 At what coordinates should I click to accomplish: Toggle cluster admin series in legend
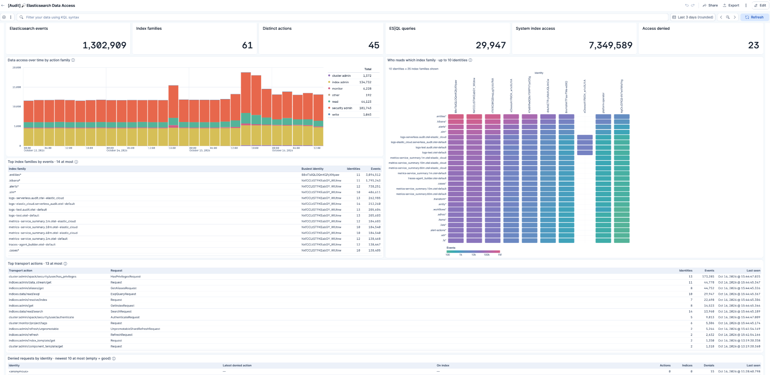341,76
